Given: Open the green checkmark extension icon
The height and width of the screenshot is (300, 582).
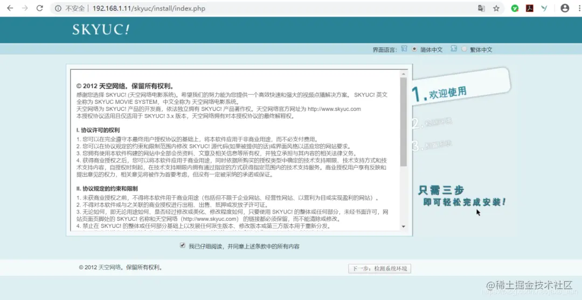Looking at the screenshot, I should pyautogui.click(x=515, y=8).
